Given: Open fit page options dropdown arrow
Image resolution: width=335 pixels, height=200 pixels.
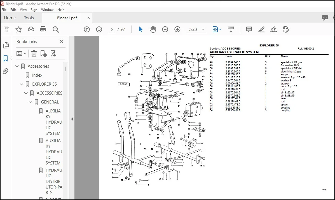Looking at the screenshot, I should 220,29.
